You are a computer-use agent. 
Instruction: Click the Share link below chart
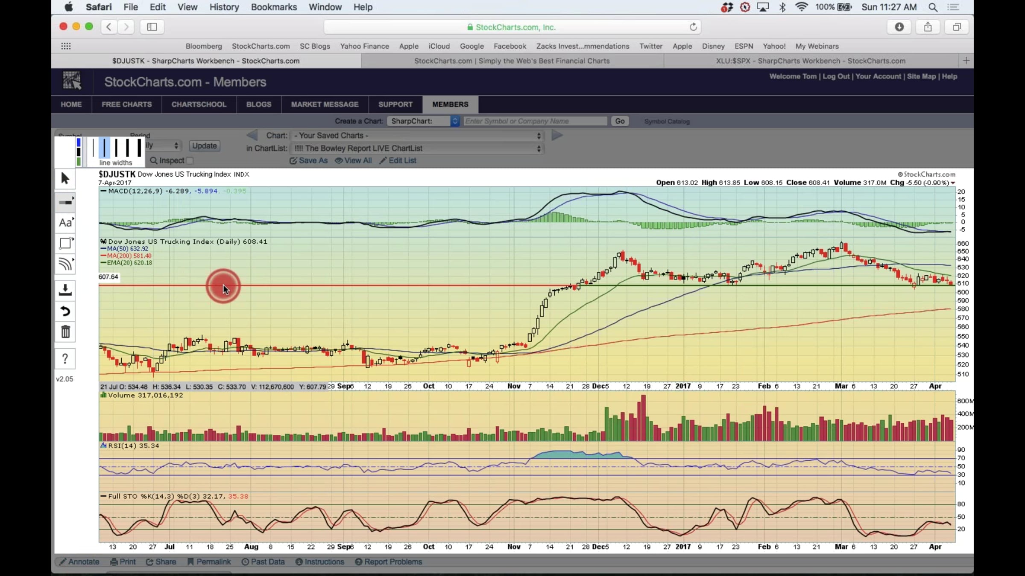161,561
